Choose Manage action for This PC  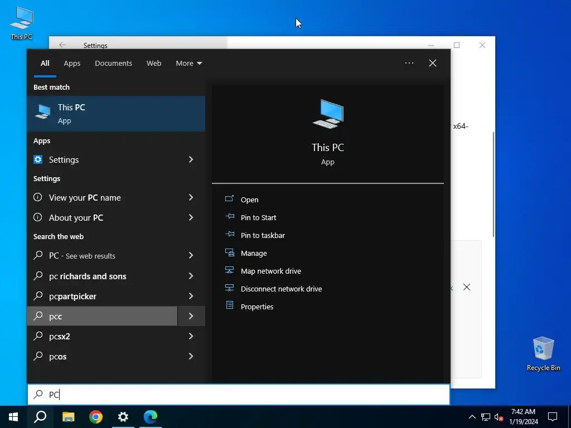[x=254, y=253]
